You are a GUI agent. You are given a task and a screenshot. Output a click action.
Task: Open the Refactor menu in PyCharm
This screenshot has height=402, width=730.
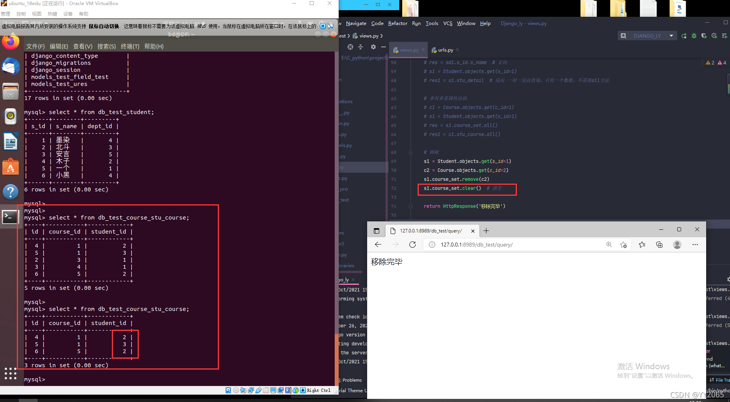[398, 23]
